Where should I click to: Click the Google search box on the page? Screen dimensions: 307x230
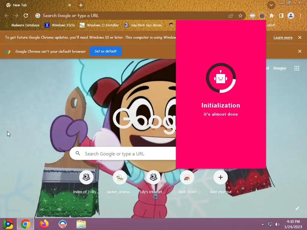[123, 154]
